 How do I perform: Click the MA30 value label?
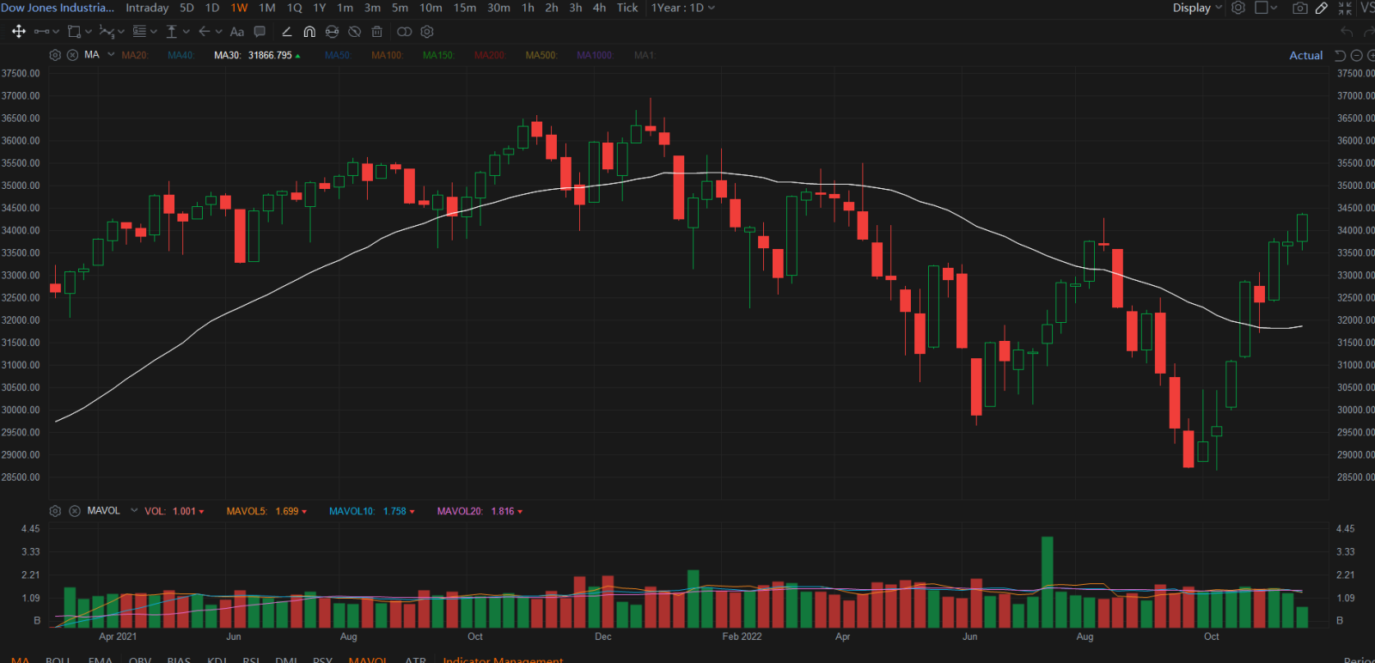(257, 55)
